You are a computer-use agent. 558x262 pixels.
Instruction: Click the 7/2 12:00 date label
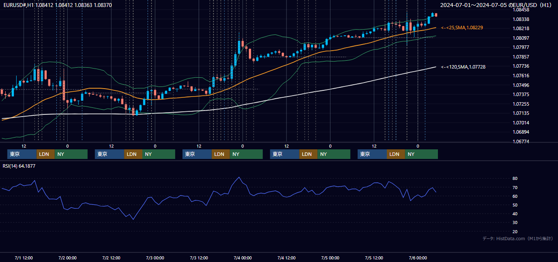point(111,258)
